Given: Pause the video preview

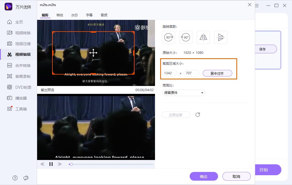Looking at the screenshot, I should click(x=51, y=164).
